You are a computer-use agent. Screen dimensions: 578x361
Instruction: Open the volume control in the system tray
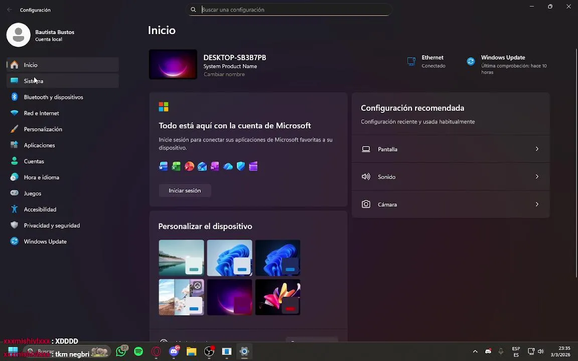pos(540,351)
